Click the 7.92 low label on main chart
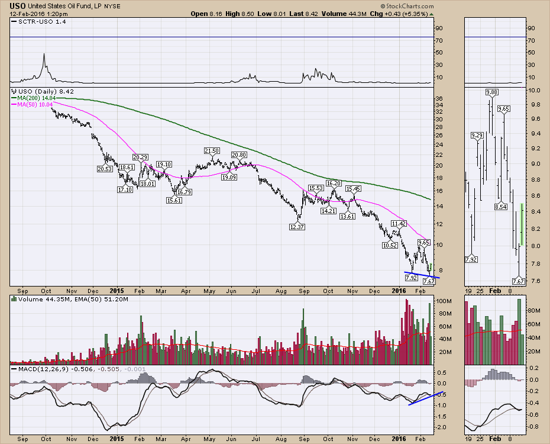Screen dimensions: 550x444 click(412, 278)
